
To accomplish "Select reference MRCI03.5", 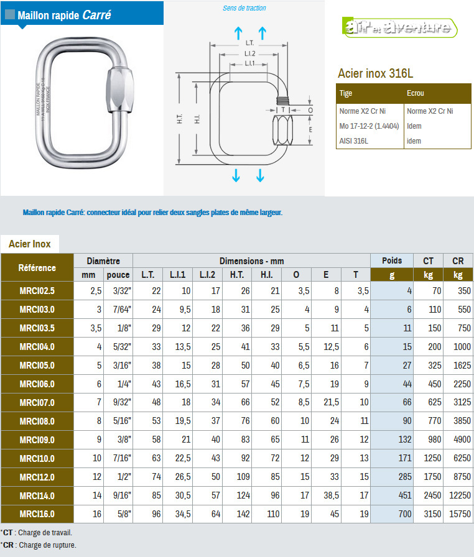I will coord(37,328).
